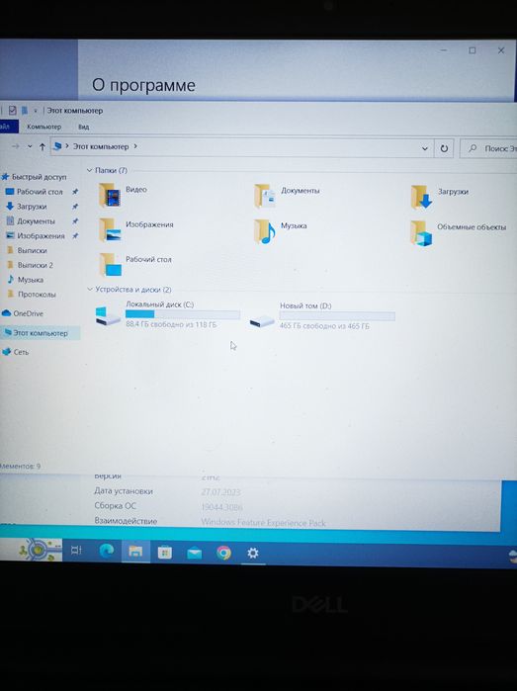Image resolution: width=517 pixels, height=691 pixels.
Task: Open the address bar history dropdown
Action: pyautogui.click(x=425, y=148)
